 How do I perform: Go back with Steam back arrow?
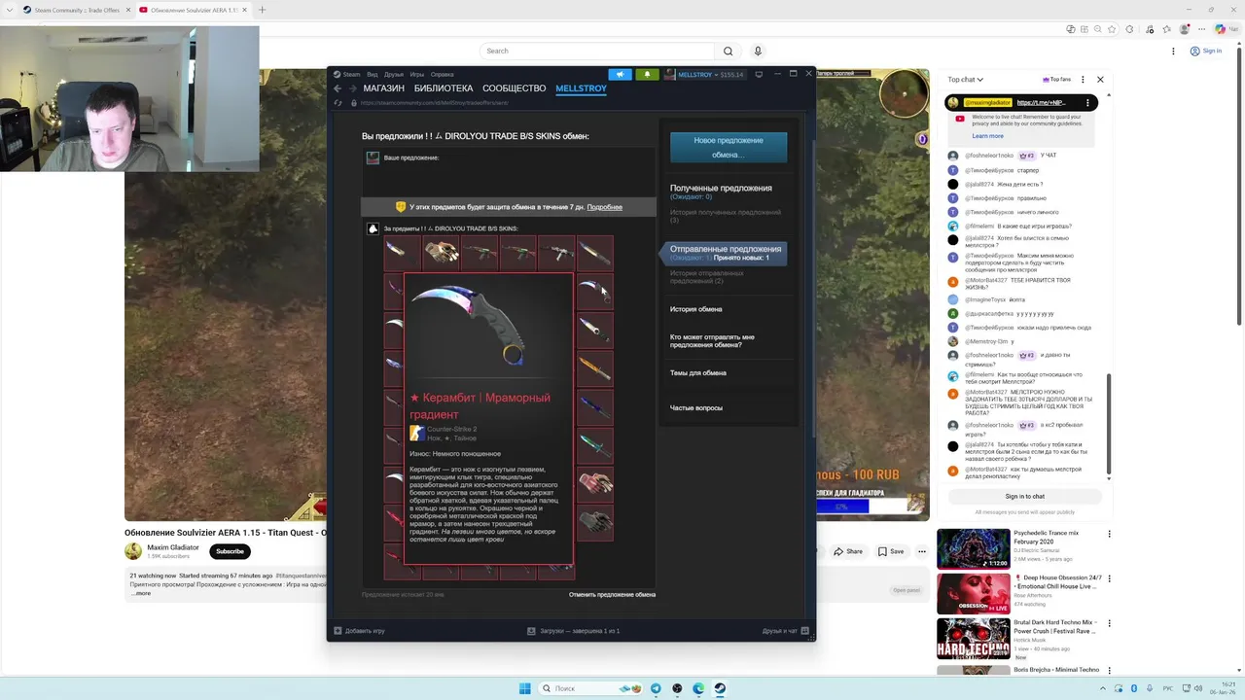click(338, 88)
